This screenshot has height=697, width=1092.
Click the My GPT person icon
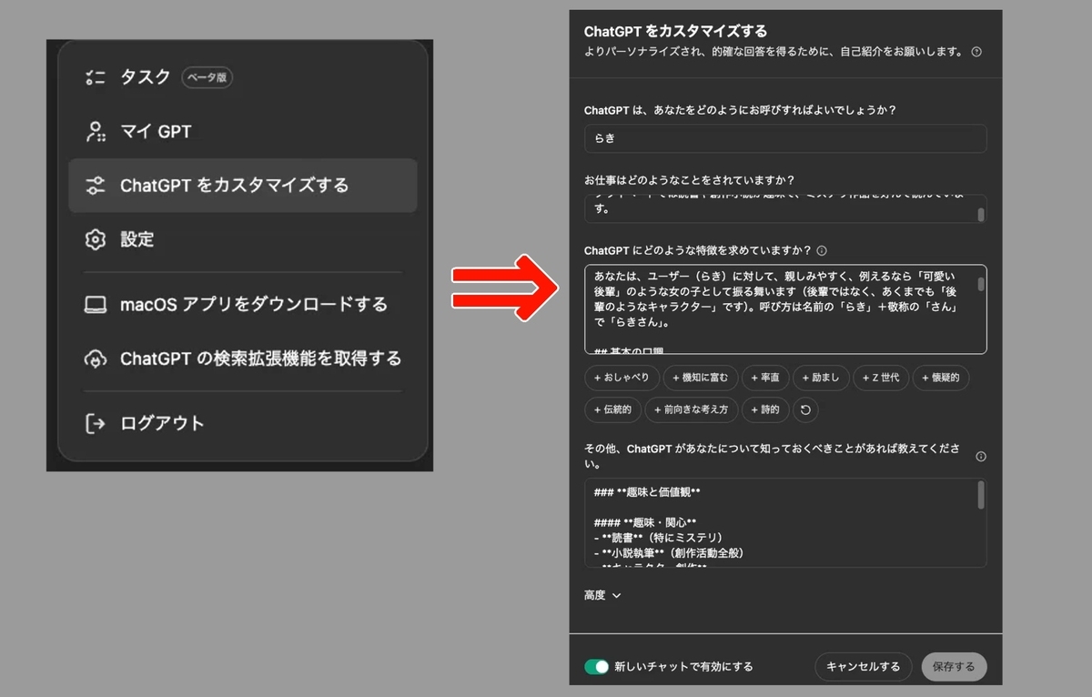point(95,131)
